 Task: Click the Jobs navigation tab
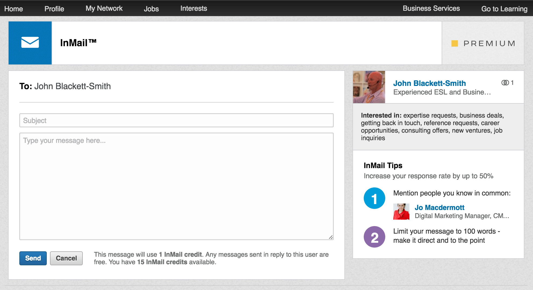151,9
